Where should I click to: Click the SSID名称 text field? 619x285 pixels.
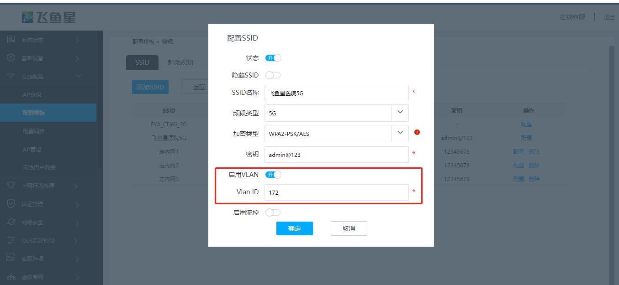coord(336,93)
